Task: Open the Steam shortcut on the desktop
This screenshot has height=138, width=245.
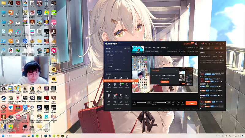Action: (x=3, y=98)
